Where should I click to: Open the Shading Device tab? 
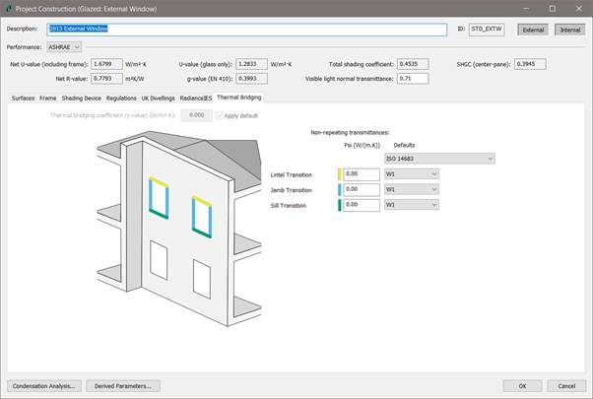click(81, 99)
